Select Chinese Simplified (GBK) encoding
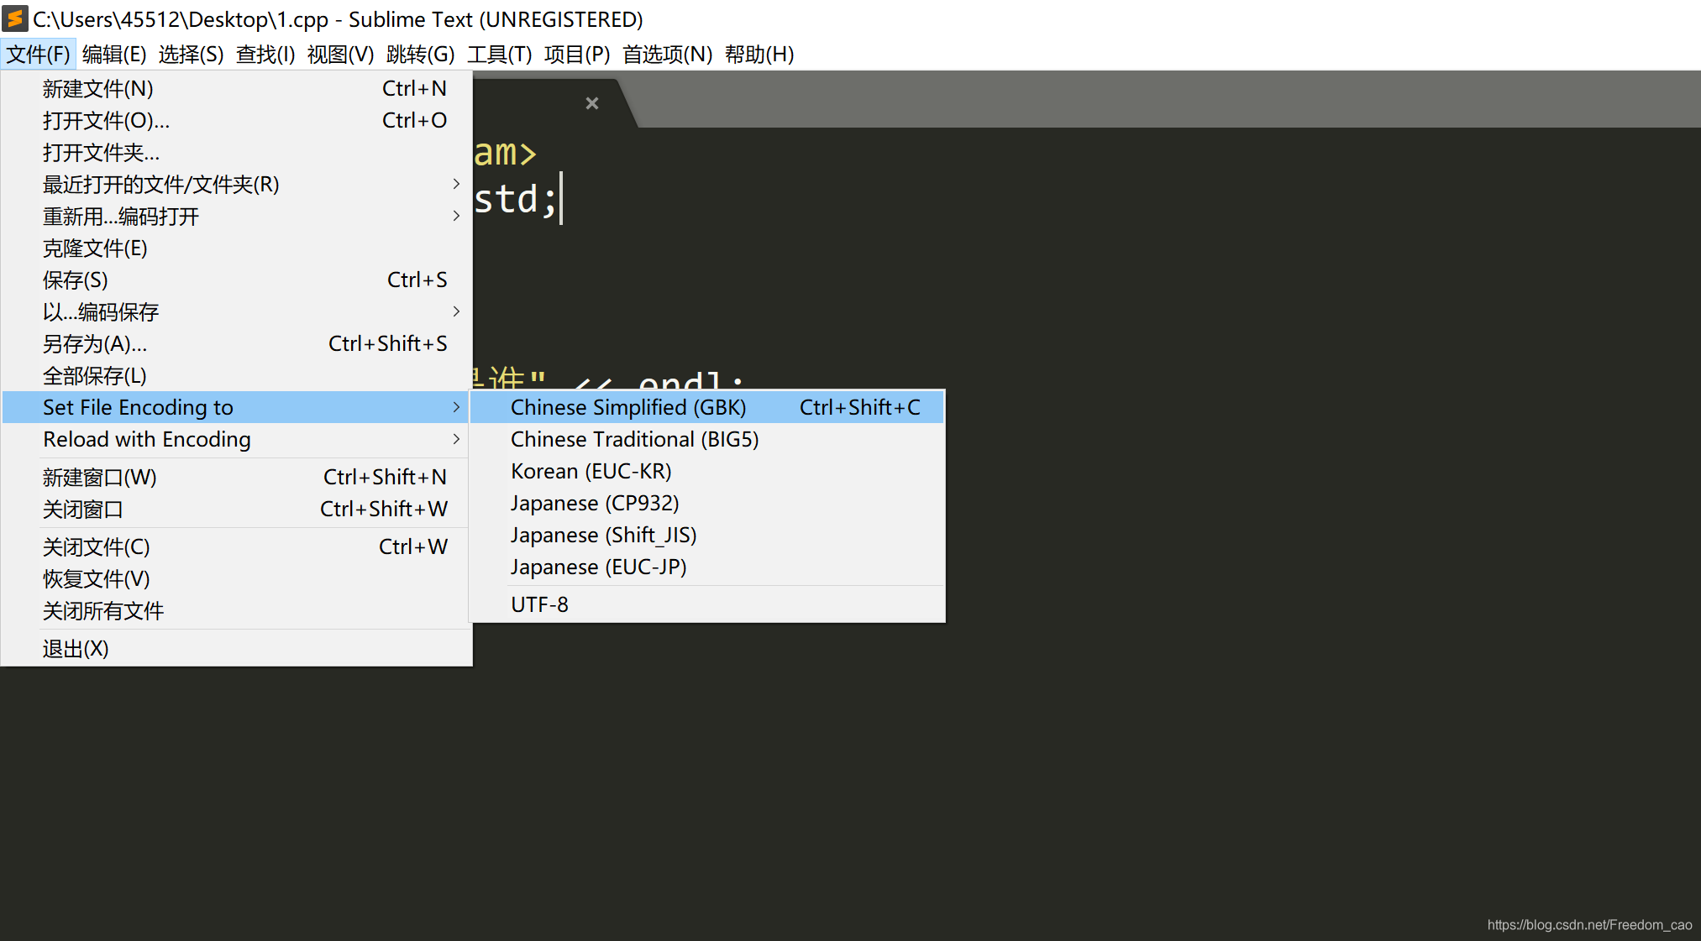 point(627,407)
